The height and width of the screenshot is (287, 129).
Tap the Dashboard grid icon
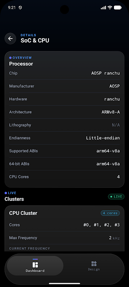point(35,265)
